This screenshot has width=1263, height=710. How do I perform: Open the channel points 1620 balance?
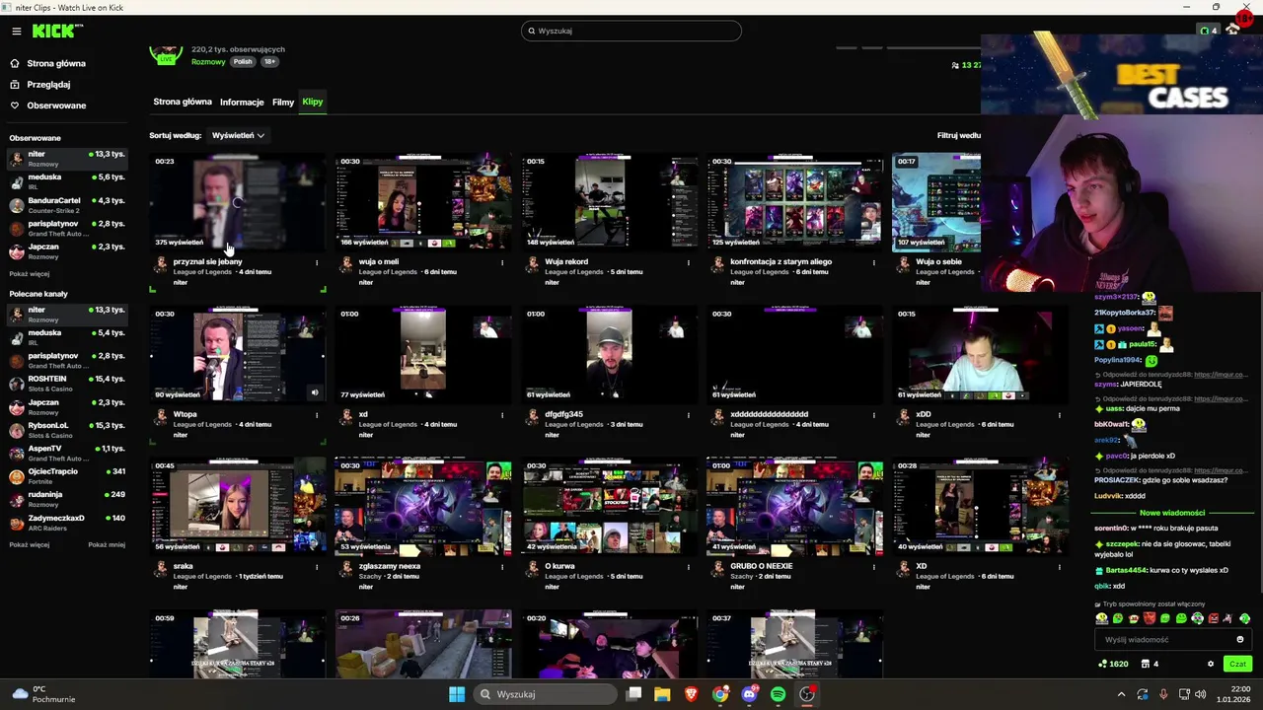(1113, 664)
